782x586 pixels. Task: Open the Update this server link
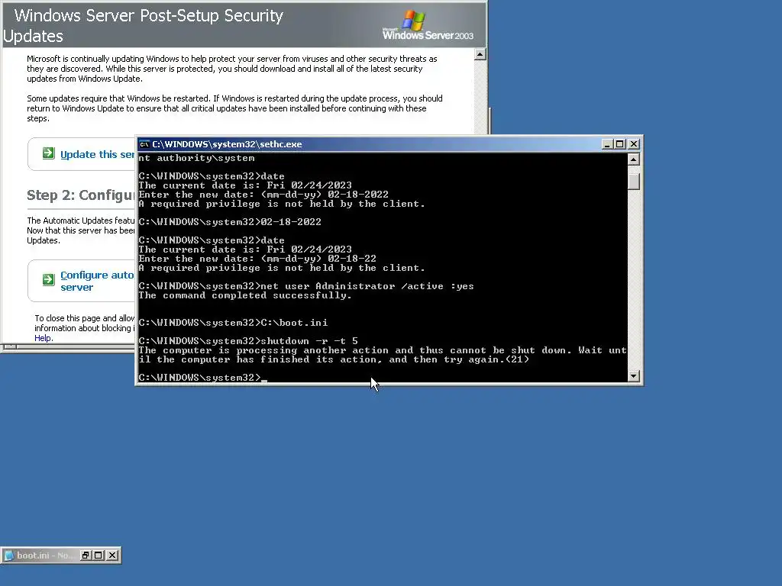(x=97, y=154)
